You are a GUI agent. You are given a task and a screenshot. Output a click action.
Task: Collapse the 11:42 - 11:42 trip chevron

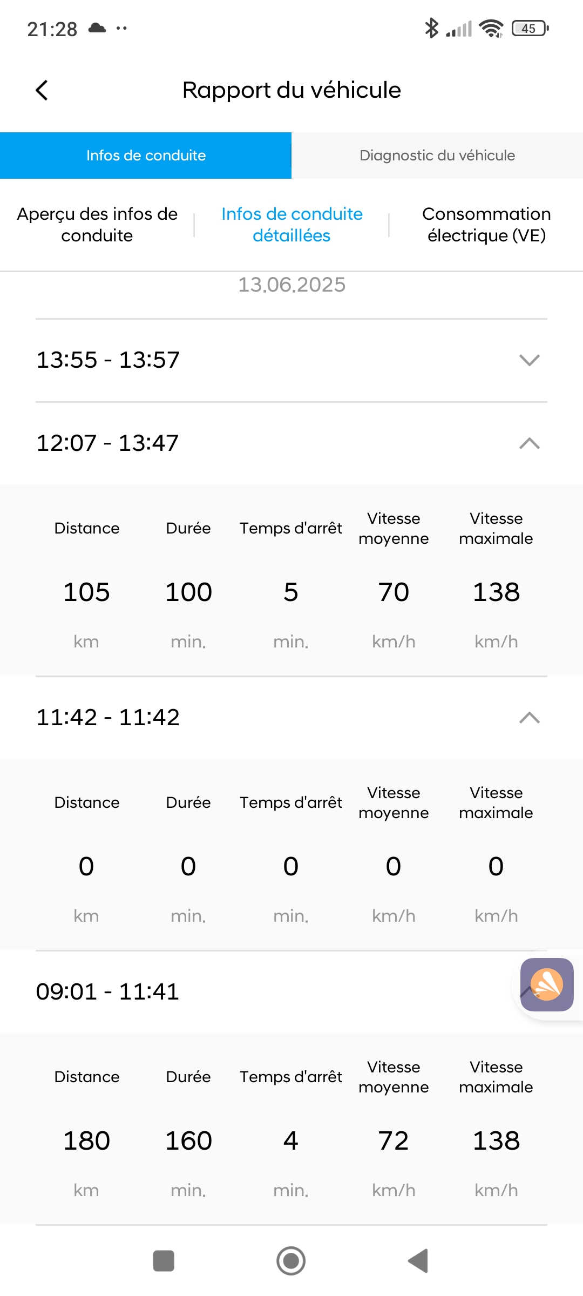[x=529, y=718]
